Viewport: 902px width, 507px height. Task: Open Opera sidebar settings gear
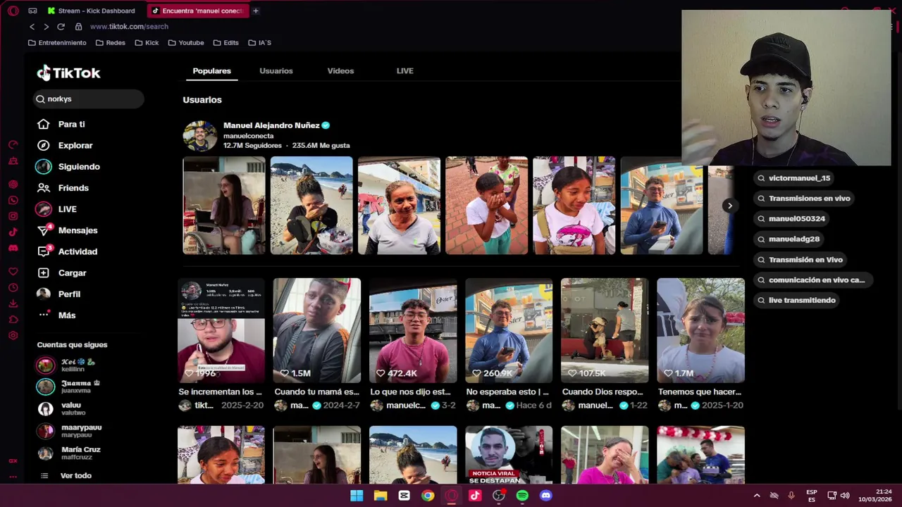(13, 336)
